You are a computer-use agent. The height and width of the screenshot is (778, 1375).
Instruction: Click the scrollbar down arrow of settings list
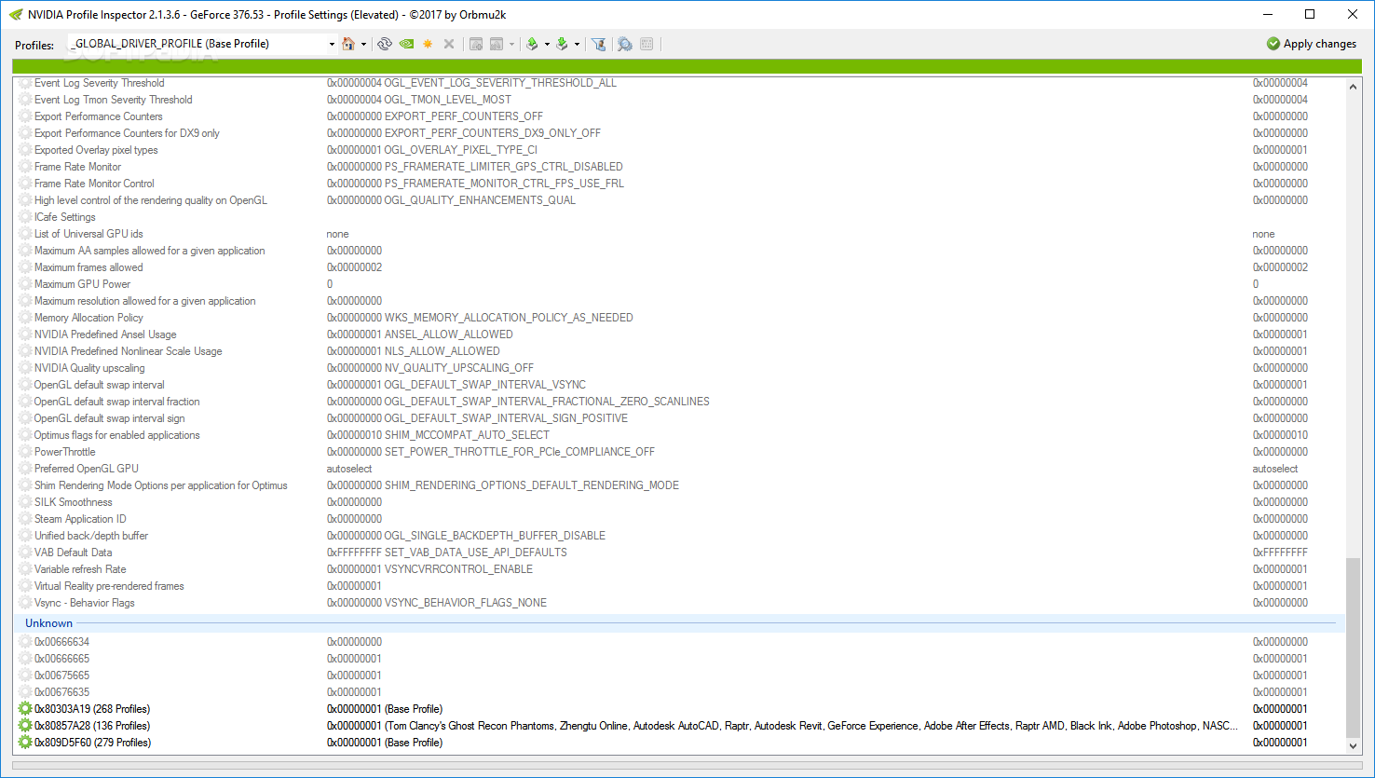(x=1353, y=745)
